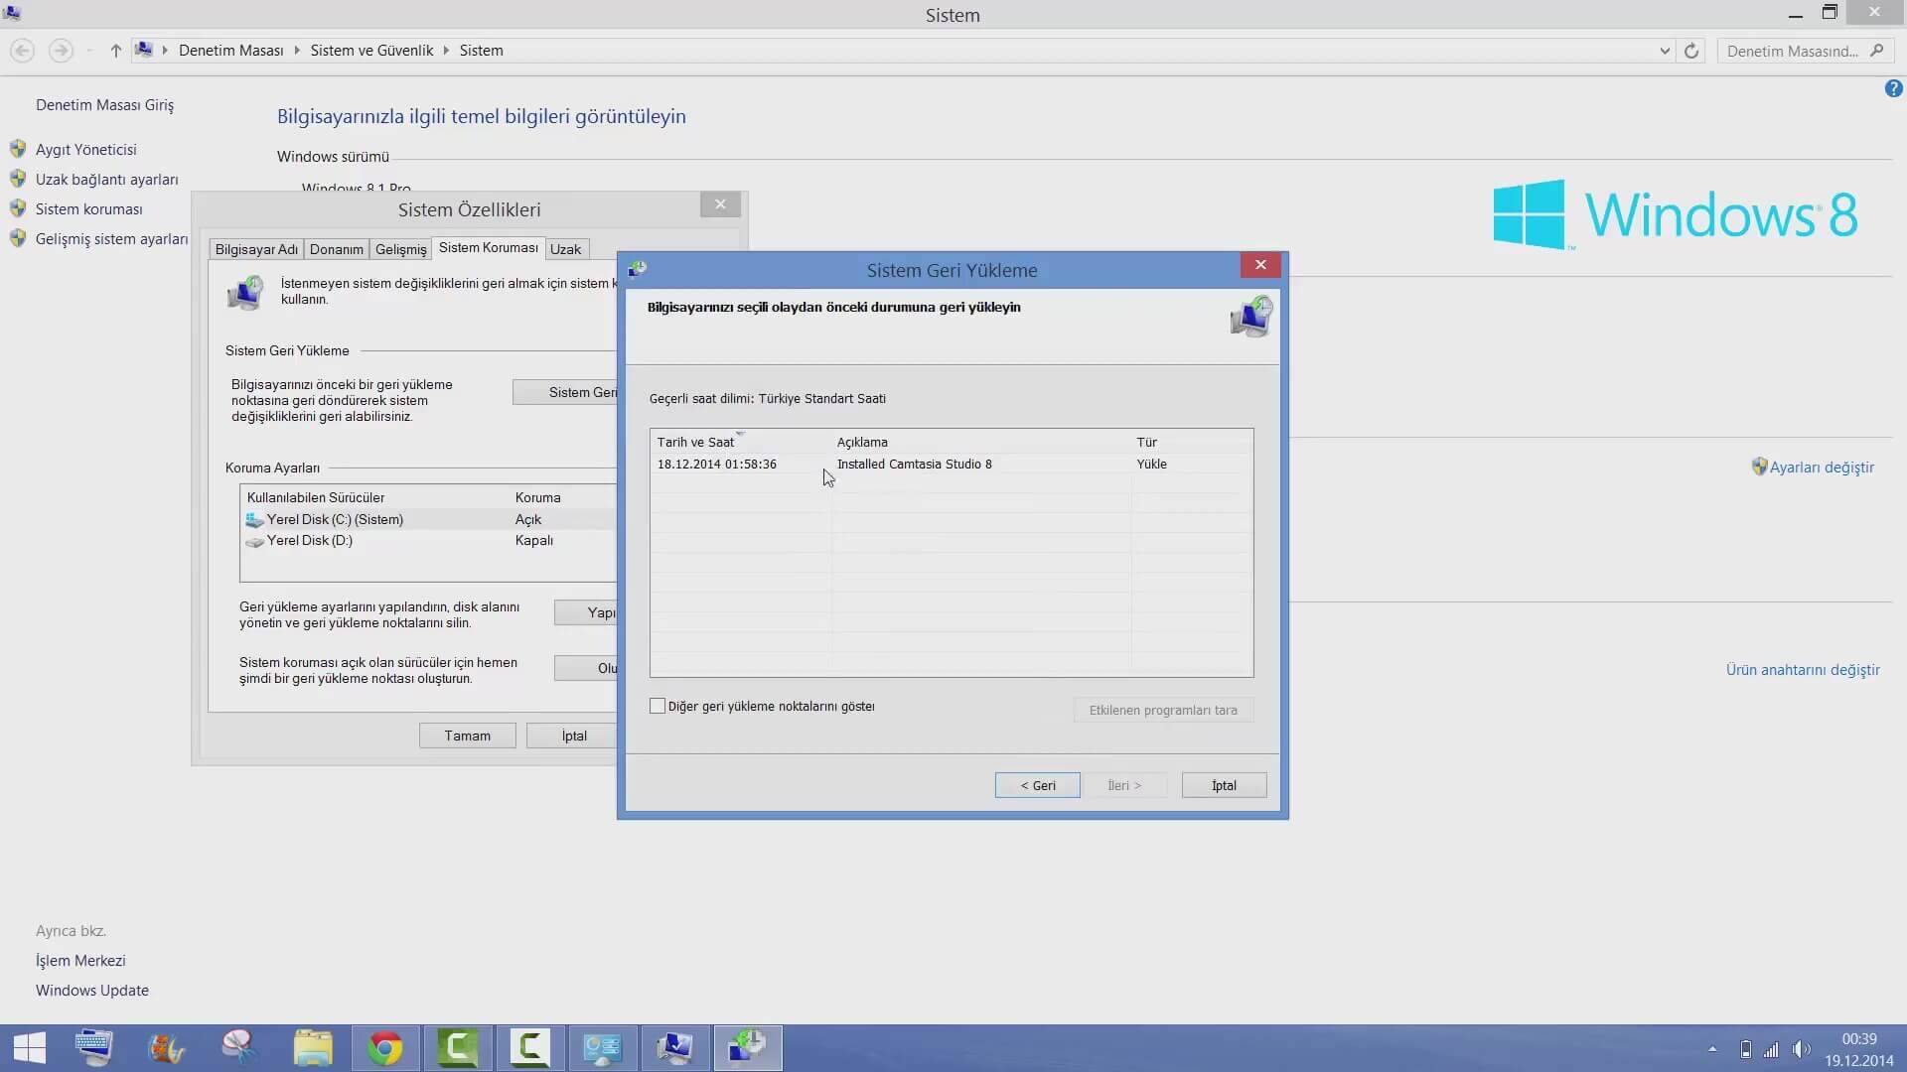Click the System Restore taskbar icon

747,1048
